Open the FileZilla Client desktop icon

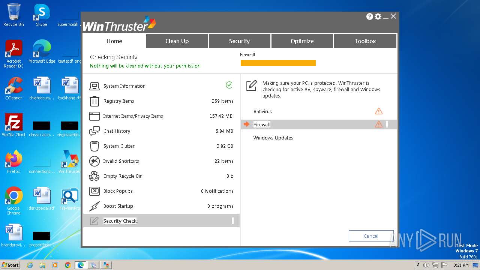13,125
